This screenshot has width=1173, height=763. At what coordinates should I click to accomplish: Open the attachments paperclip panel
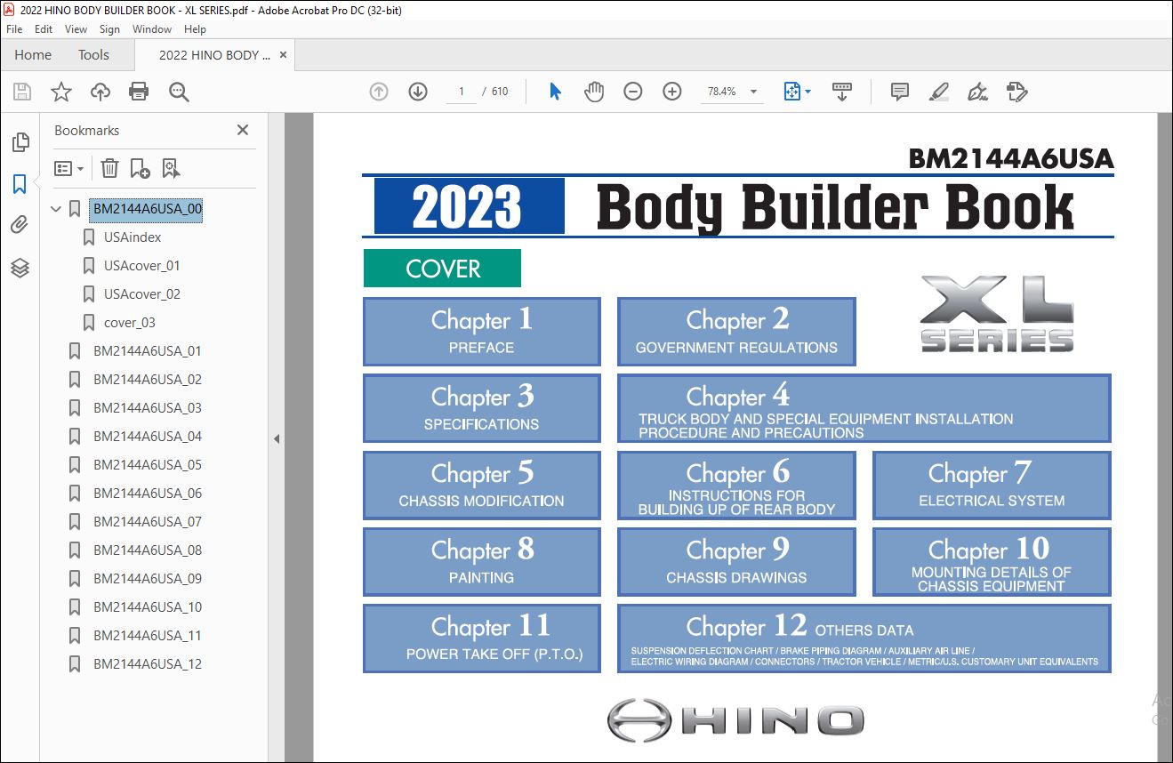[x=20, y=226]
